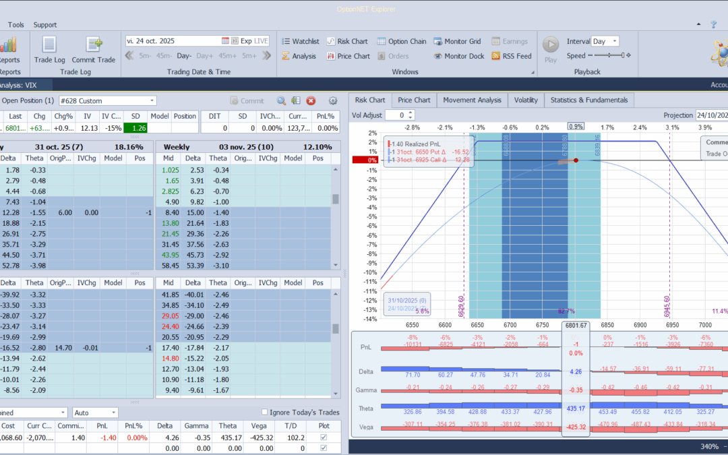Switch to the Movement Analysis tab

[472, 100]
